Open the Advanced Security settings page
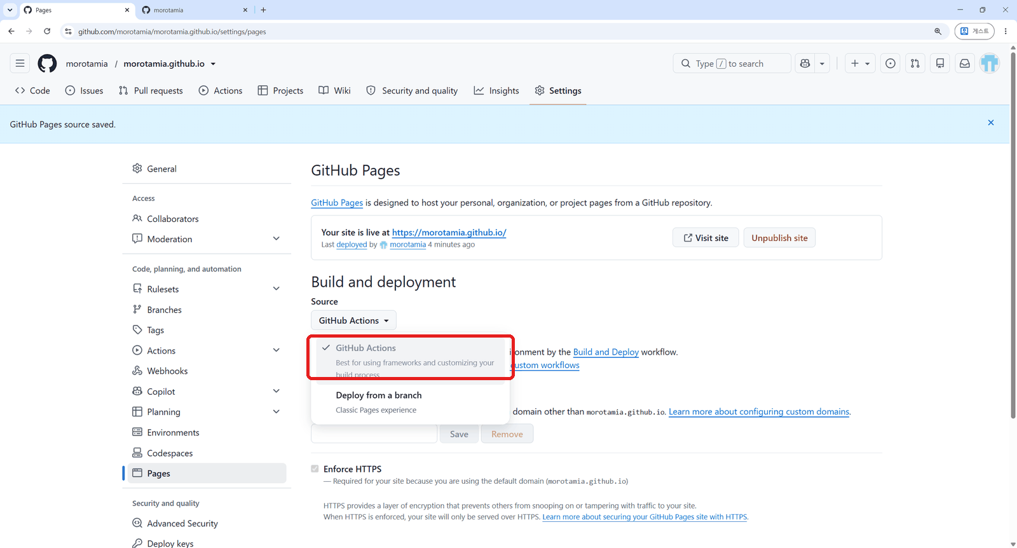Viewport: 1017px width, 548px height. 207,523
